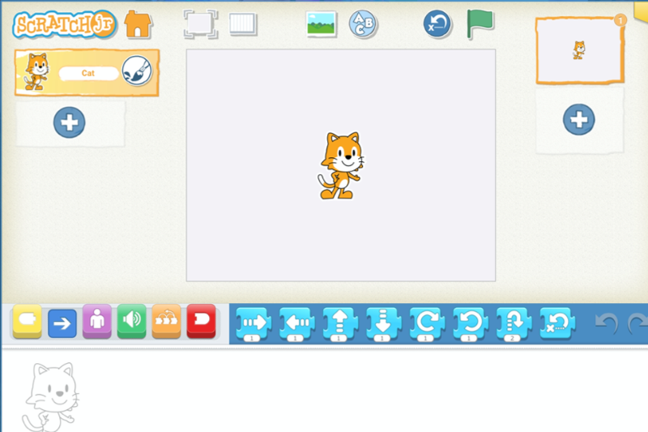Select the Move Up block
The width and height of the screenshot is (648, 432).
pyautogui.click(x=340, y=323)
